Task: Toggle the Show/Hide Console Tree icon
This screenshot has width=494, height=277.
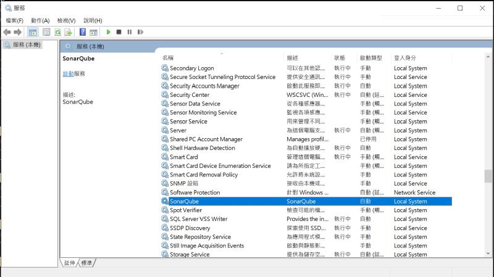Action: [x=33, y=32]
